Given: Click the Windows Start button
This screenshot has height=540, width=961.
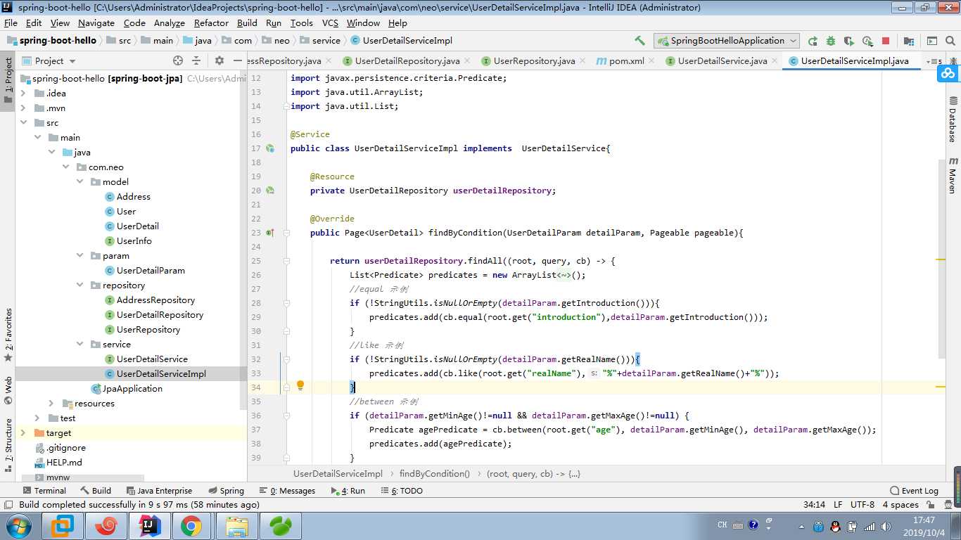Looking at the screenshot, I should click(x=18, y=525).
